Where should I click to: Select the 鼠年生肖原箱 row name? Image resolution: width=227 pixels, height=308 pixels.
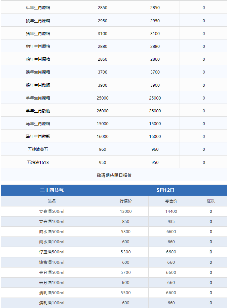click(38, 21)
